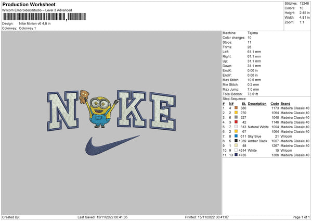Click the Natural White description text
The width and height of the screenshot is (312, 221).
point(258,127)
